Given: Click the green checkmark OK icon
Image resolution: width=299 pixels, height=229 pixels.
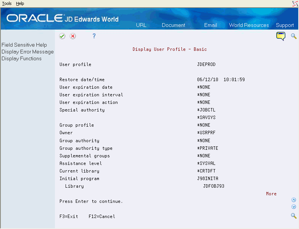Looking at the screenshot, I should coord(62,36).
